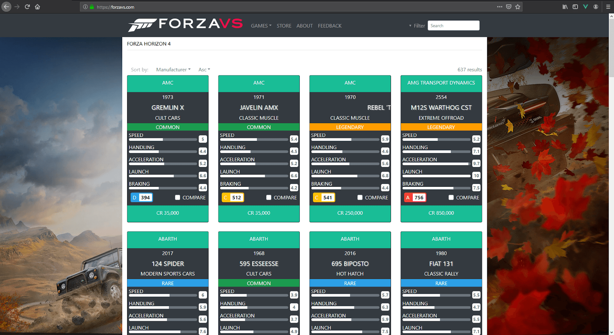Click CR 35,000 on Gremlin X card
614x335 pixels.
pos(168,213)
